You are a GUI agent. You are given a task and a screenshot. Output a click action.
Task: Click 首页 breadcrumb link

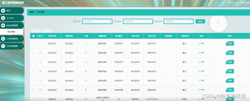[32, 12]
